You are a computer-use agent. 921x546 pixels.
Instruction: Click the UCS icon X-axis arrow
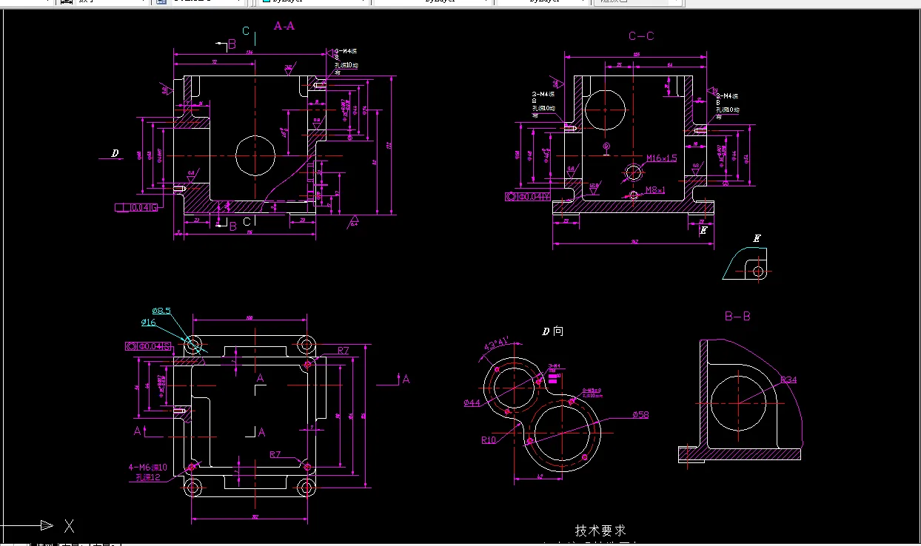pos(44,527)
